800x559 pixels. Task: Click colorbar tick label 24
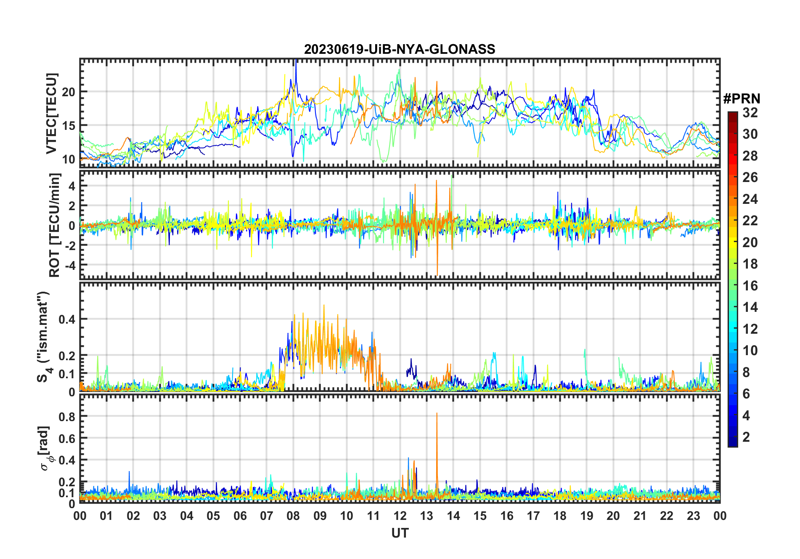point(750,199)
